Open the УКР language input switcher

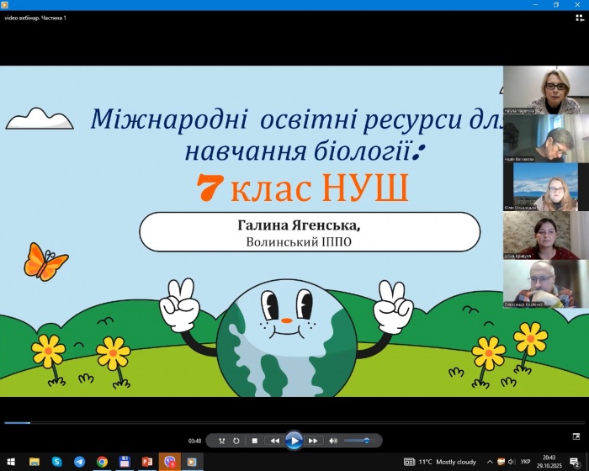526,462
